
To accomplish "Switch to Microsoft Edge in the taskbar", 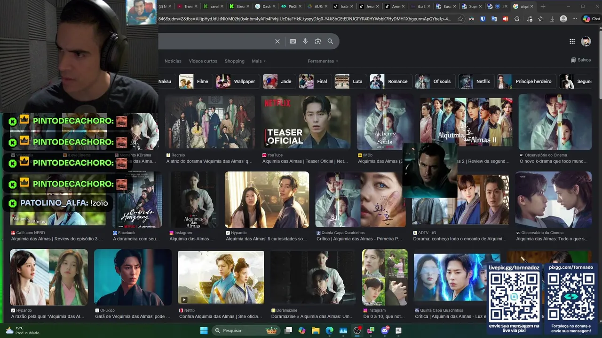I will [329, 330].
